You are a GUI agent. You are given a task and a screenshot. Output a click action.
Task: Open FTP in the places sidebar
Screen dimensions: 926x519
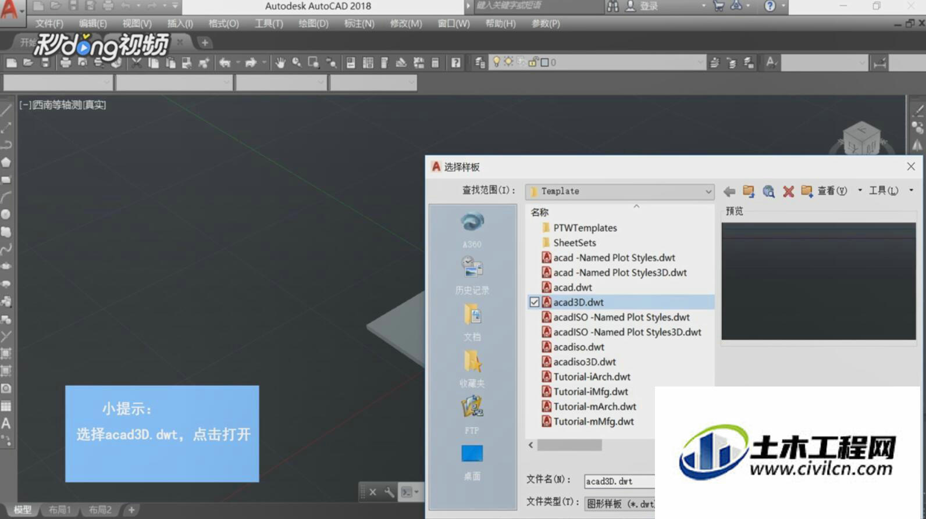[x=472, y=415]
